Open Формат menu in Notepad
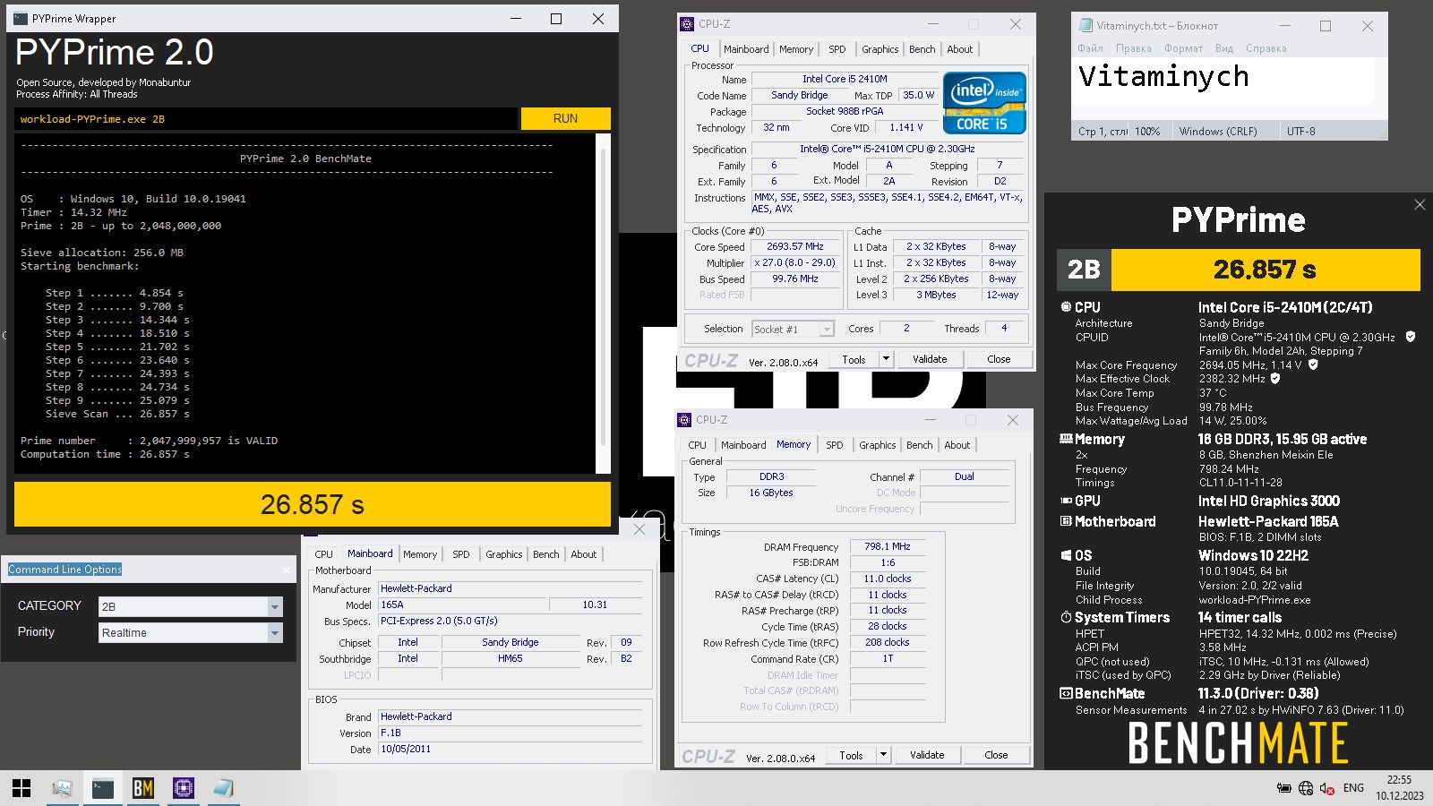Screen dimensions: 1433x806 coord(1183,48)
